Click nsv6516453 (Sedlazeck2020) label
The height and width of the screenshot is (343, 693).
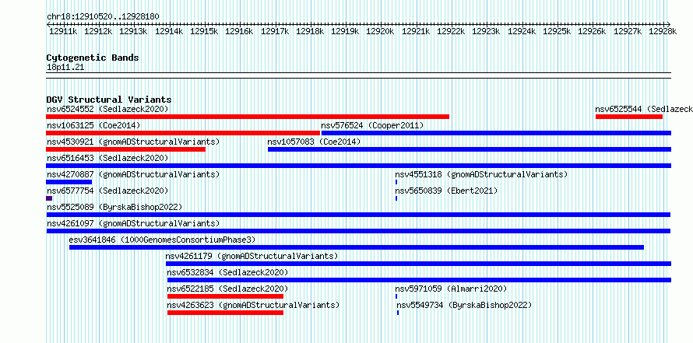click(107, 158)
